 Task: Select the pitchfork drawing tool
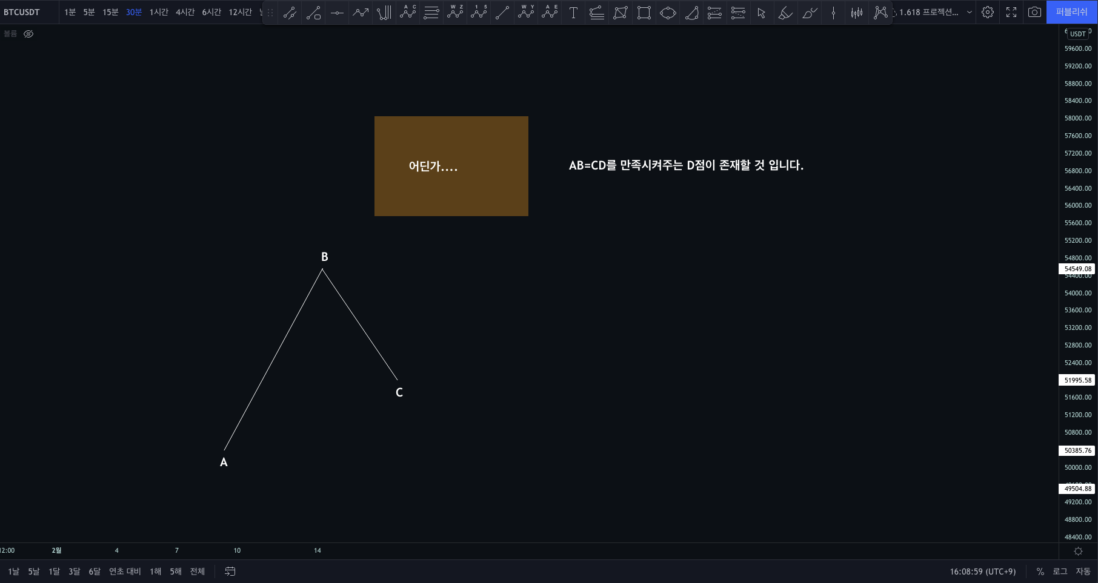pos(384,12)
